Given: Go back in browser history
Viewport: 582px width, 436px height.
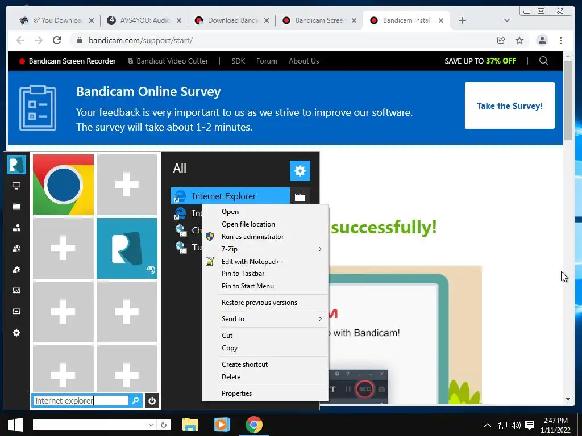Looking at the screenshot, I should coord(20,40).
